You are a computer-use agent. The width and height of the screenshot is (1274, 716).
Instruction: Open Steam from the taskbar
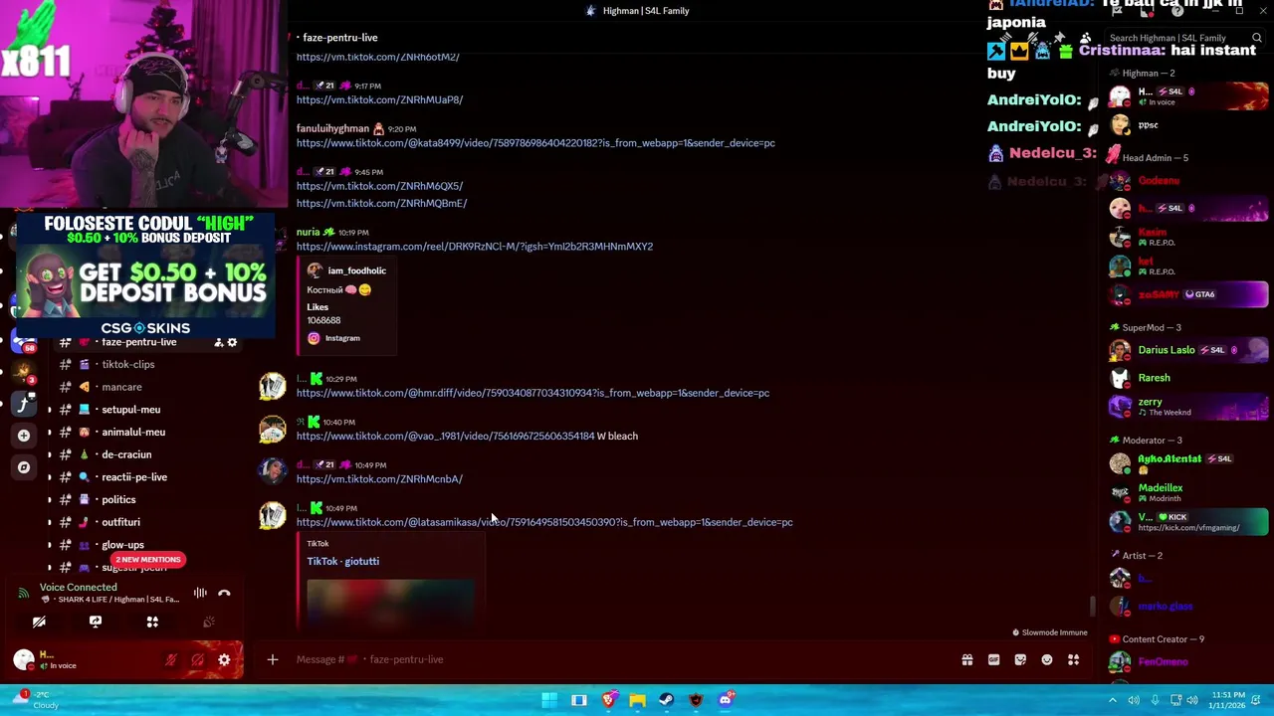point(666,700)
